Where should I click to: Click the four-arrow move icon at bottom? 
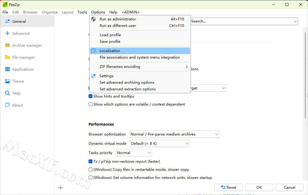click(x=61, y=188)
